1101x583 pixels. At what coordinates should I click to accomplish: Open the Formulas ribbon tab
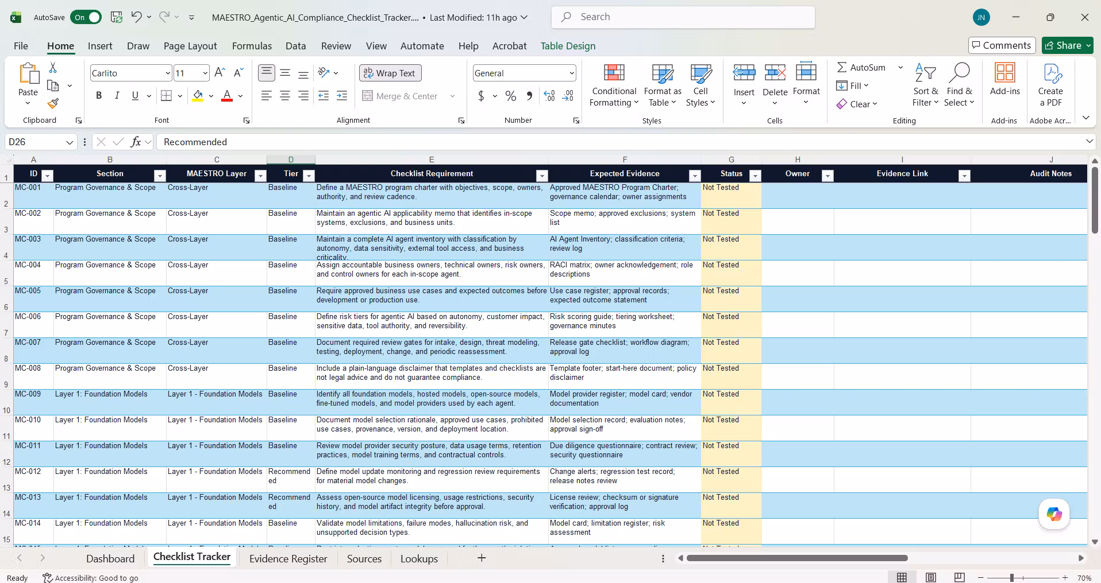pos(252,46)
